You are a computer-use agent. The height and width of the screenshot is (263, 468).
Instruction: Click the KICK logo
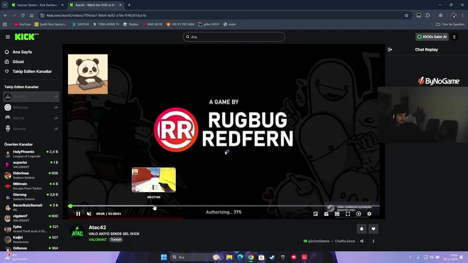[26, 37]
